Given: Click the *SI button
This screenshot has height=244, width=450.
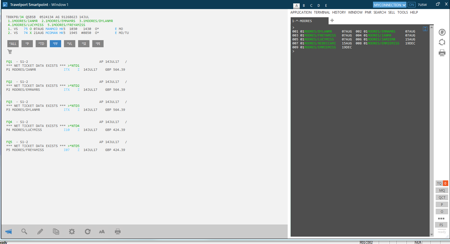Looking at the screenshot, I should point(84,44).
